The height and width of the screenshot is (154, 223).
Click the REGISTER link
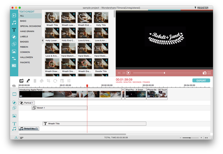[203, 8]
